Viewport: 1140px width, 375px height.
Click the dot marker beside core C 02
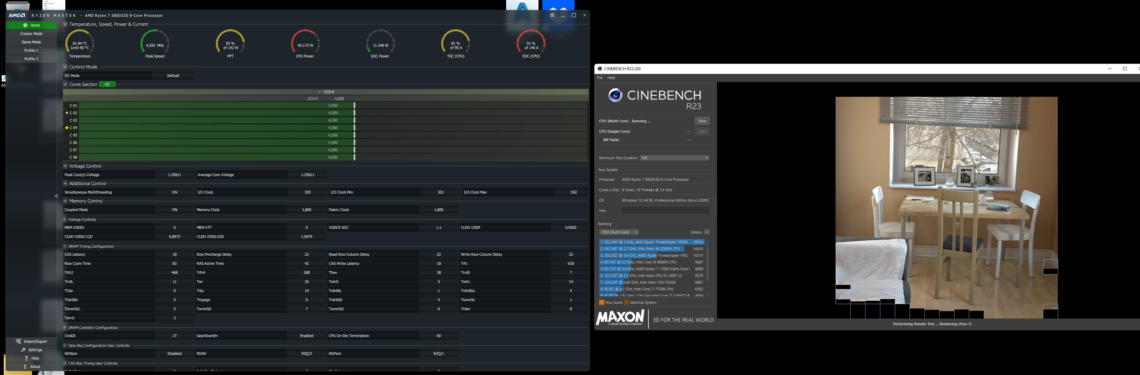(67, 113)
